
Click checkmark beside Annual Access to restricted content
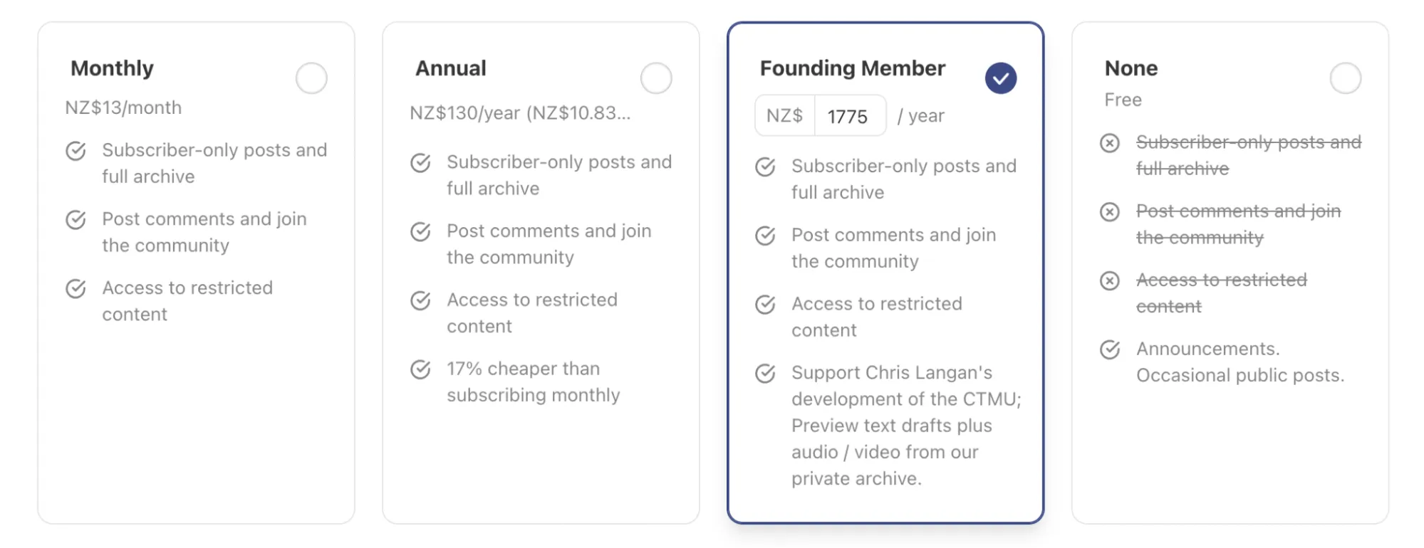pos(420,300)
